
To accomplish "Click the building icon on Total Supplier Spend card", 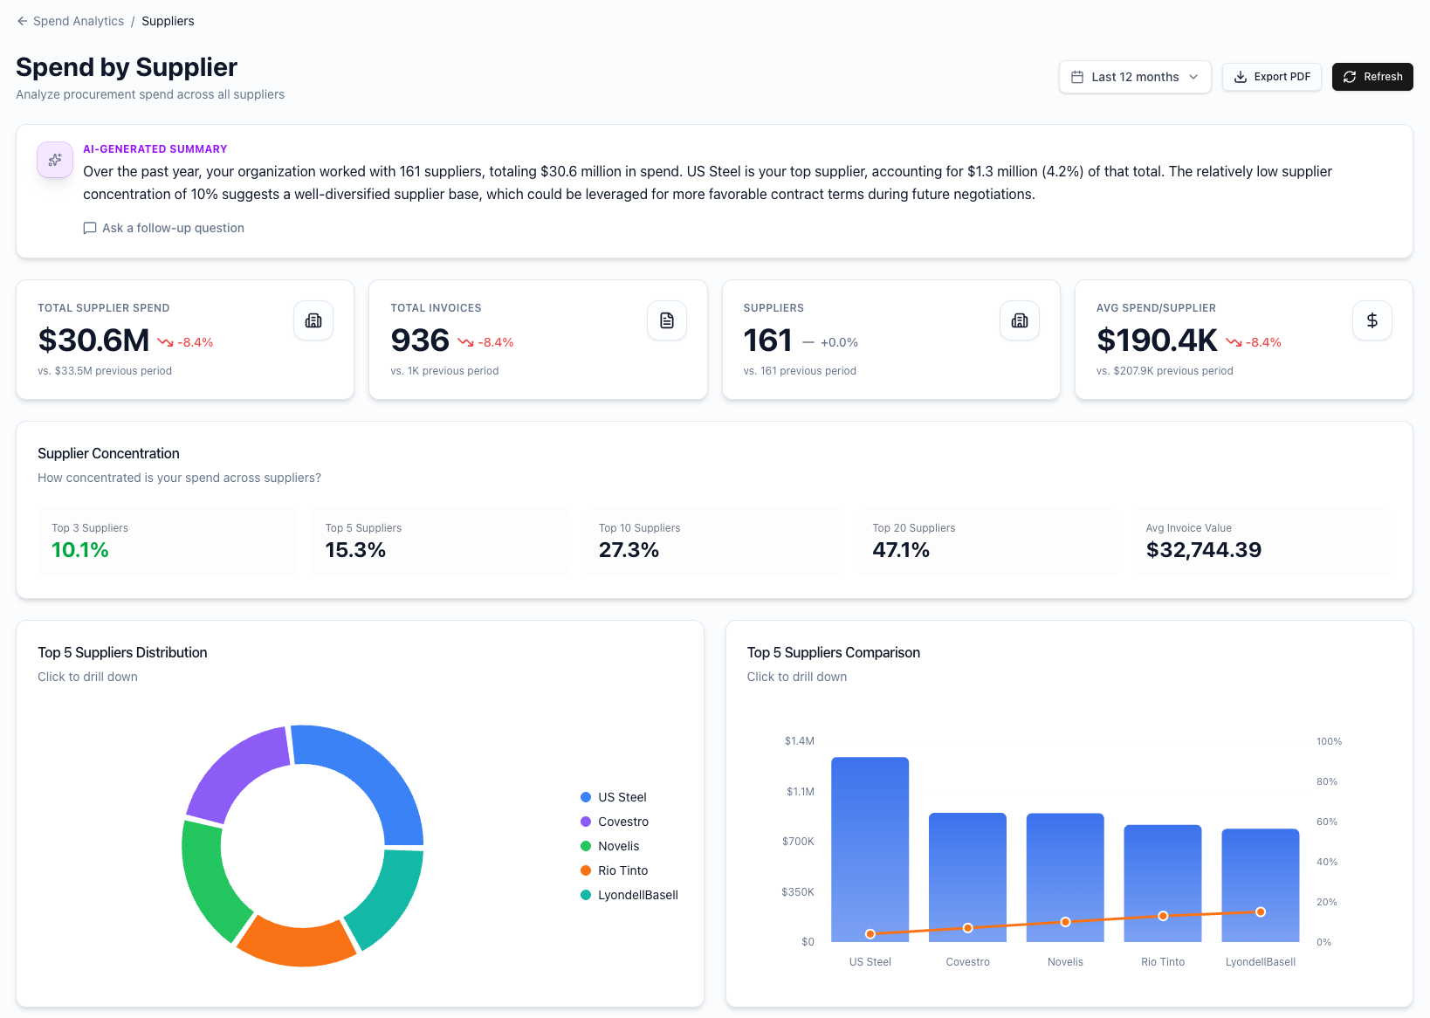I will click(x=313, y=320).
